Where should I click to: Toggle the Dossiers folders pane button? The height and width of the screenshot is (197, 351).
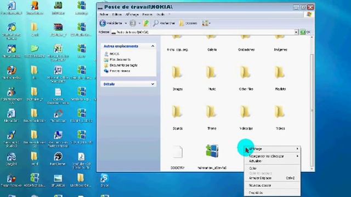(x=188, y=23)
